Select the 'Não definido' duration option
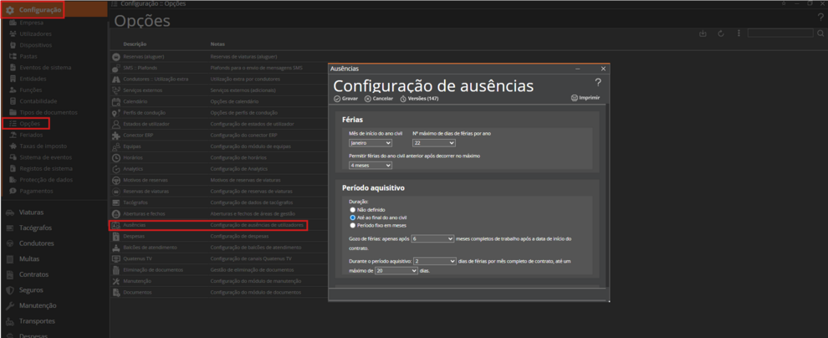 click(353, 210)
